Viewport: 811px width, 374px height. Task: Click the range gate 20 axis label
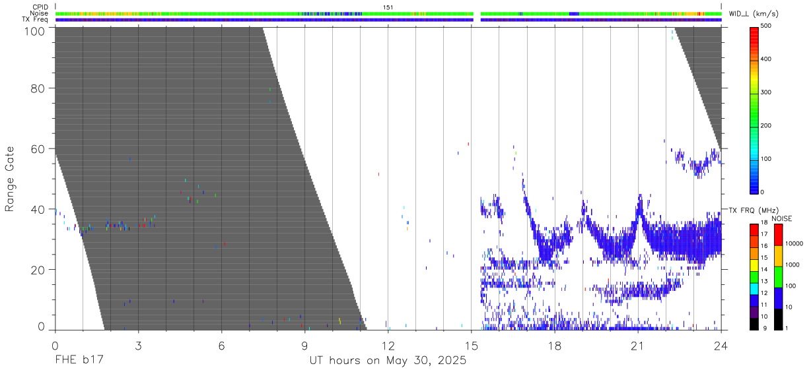[40, 270]
